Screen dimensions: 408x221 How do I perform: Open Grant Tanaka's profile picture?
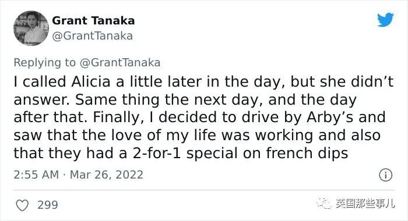[x=31, y=28]
